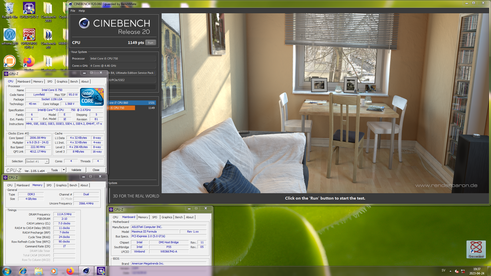Image resolution: width=491 pixels, height=276 pixels.
Task: Open the Windows Start orb
Action: [x=7, y=271]
